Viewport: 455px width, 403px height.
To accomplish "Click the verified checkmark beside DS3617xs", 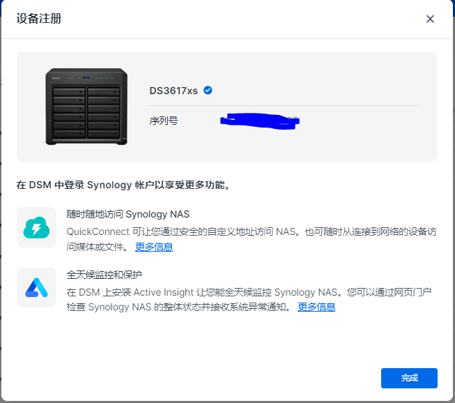I will [208, 91].
